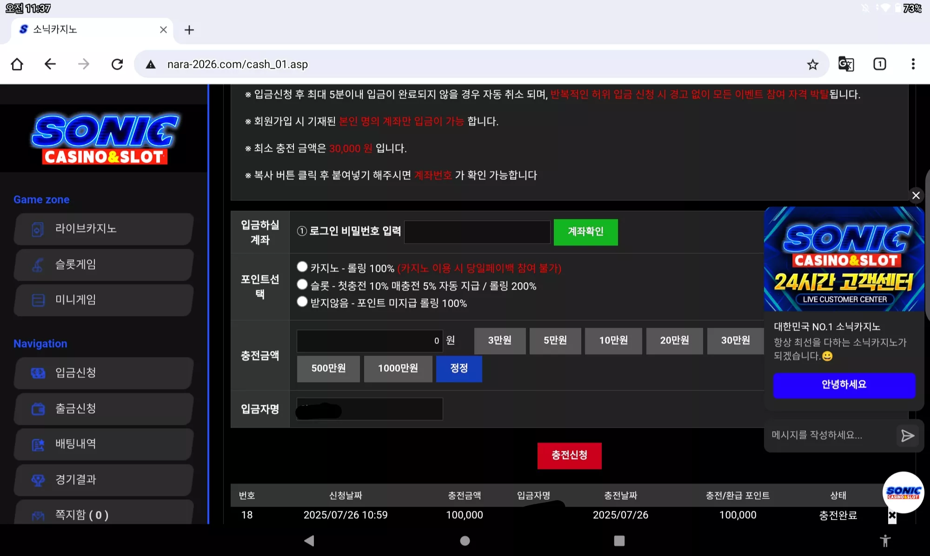Screen dimensions: 930x556
Task: Add 500만원 to the charge amount
Action: 328,369
